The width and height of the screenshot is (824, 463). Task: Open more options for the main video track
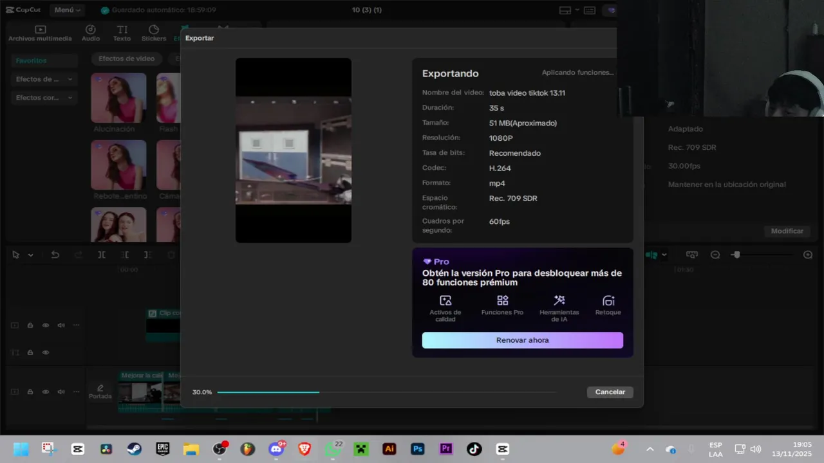coord(77,392)
